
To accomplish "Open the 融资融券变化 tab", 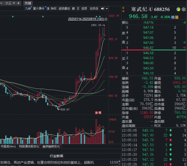I will pos(51,146).
